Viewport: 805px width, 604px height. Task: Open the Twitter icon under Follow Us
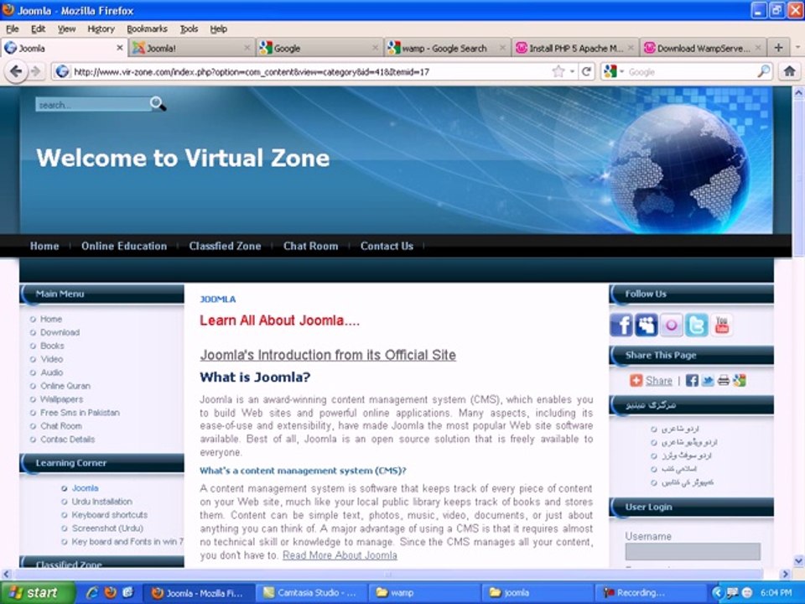pyautogui.click(x=696, y=325)
